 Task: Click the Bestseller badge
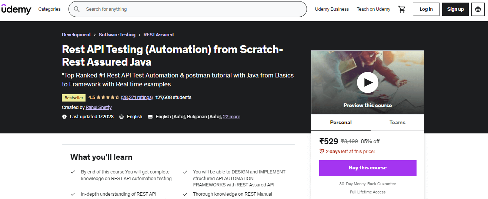74,98
